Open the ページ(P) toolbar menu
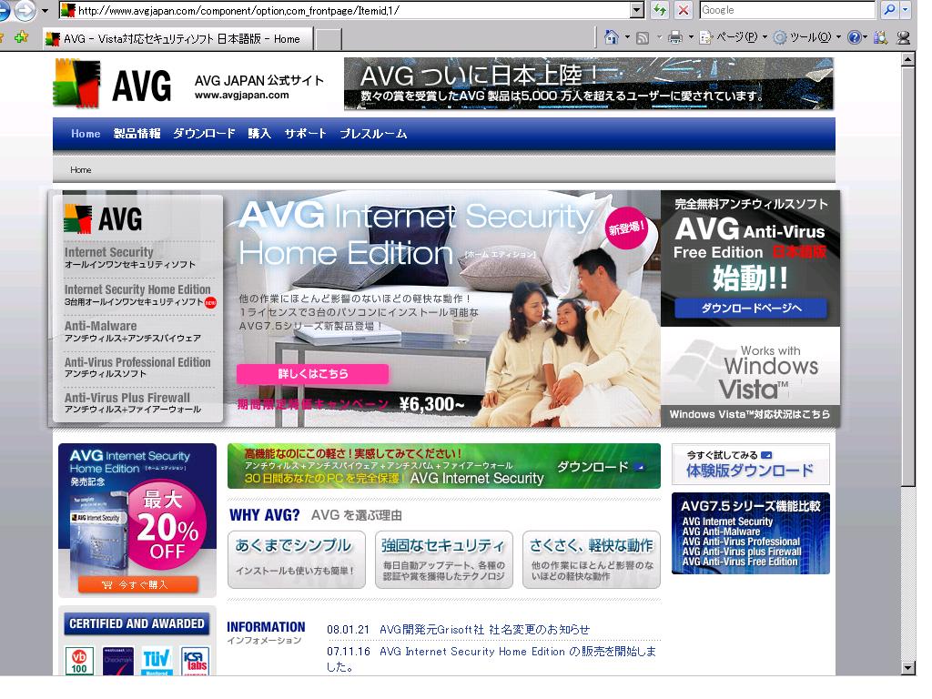 pyautogui.click(x=734, y=37)
